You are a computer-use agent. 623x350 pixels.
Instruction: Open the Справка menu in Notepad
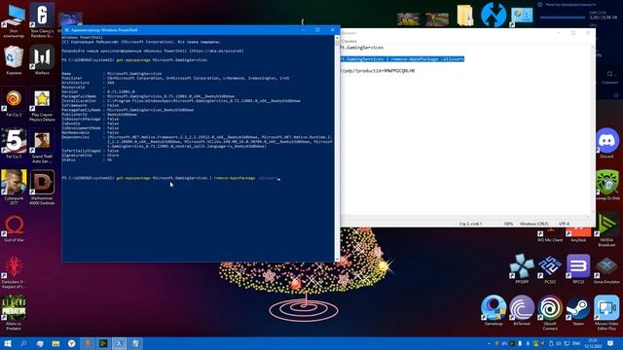tap(349, 41)
